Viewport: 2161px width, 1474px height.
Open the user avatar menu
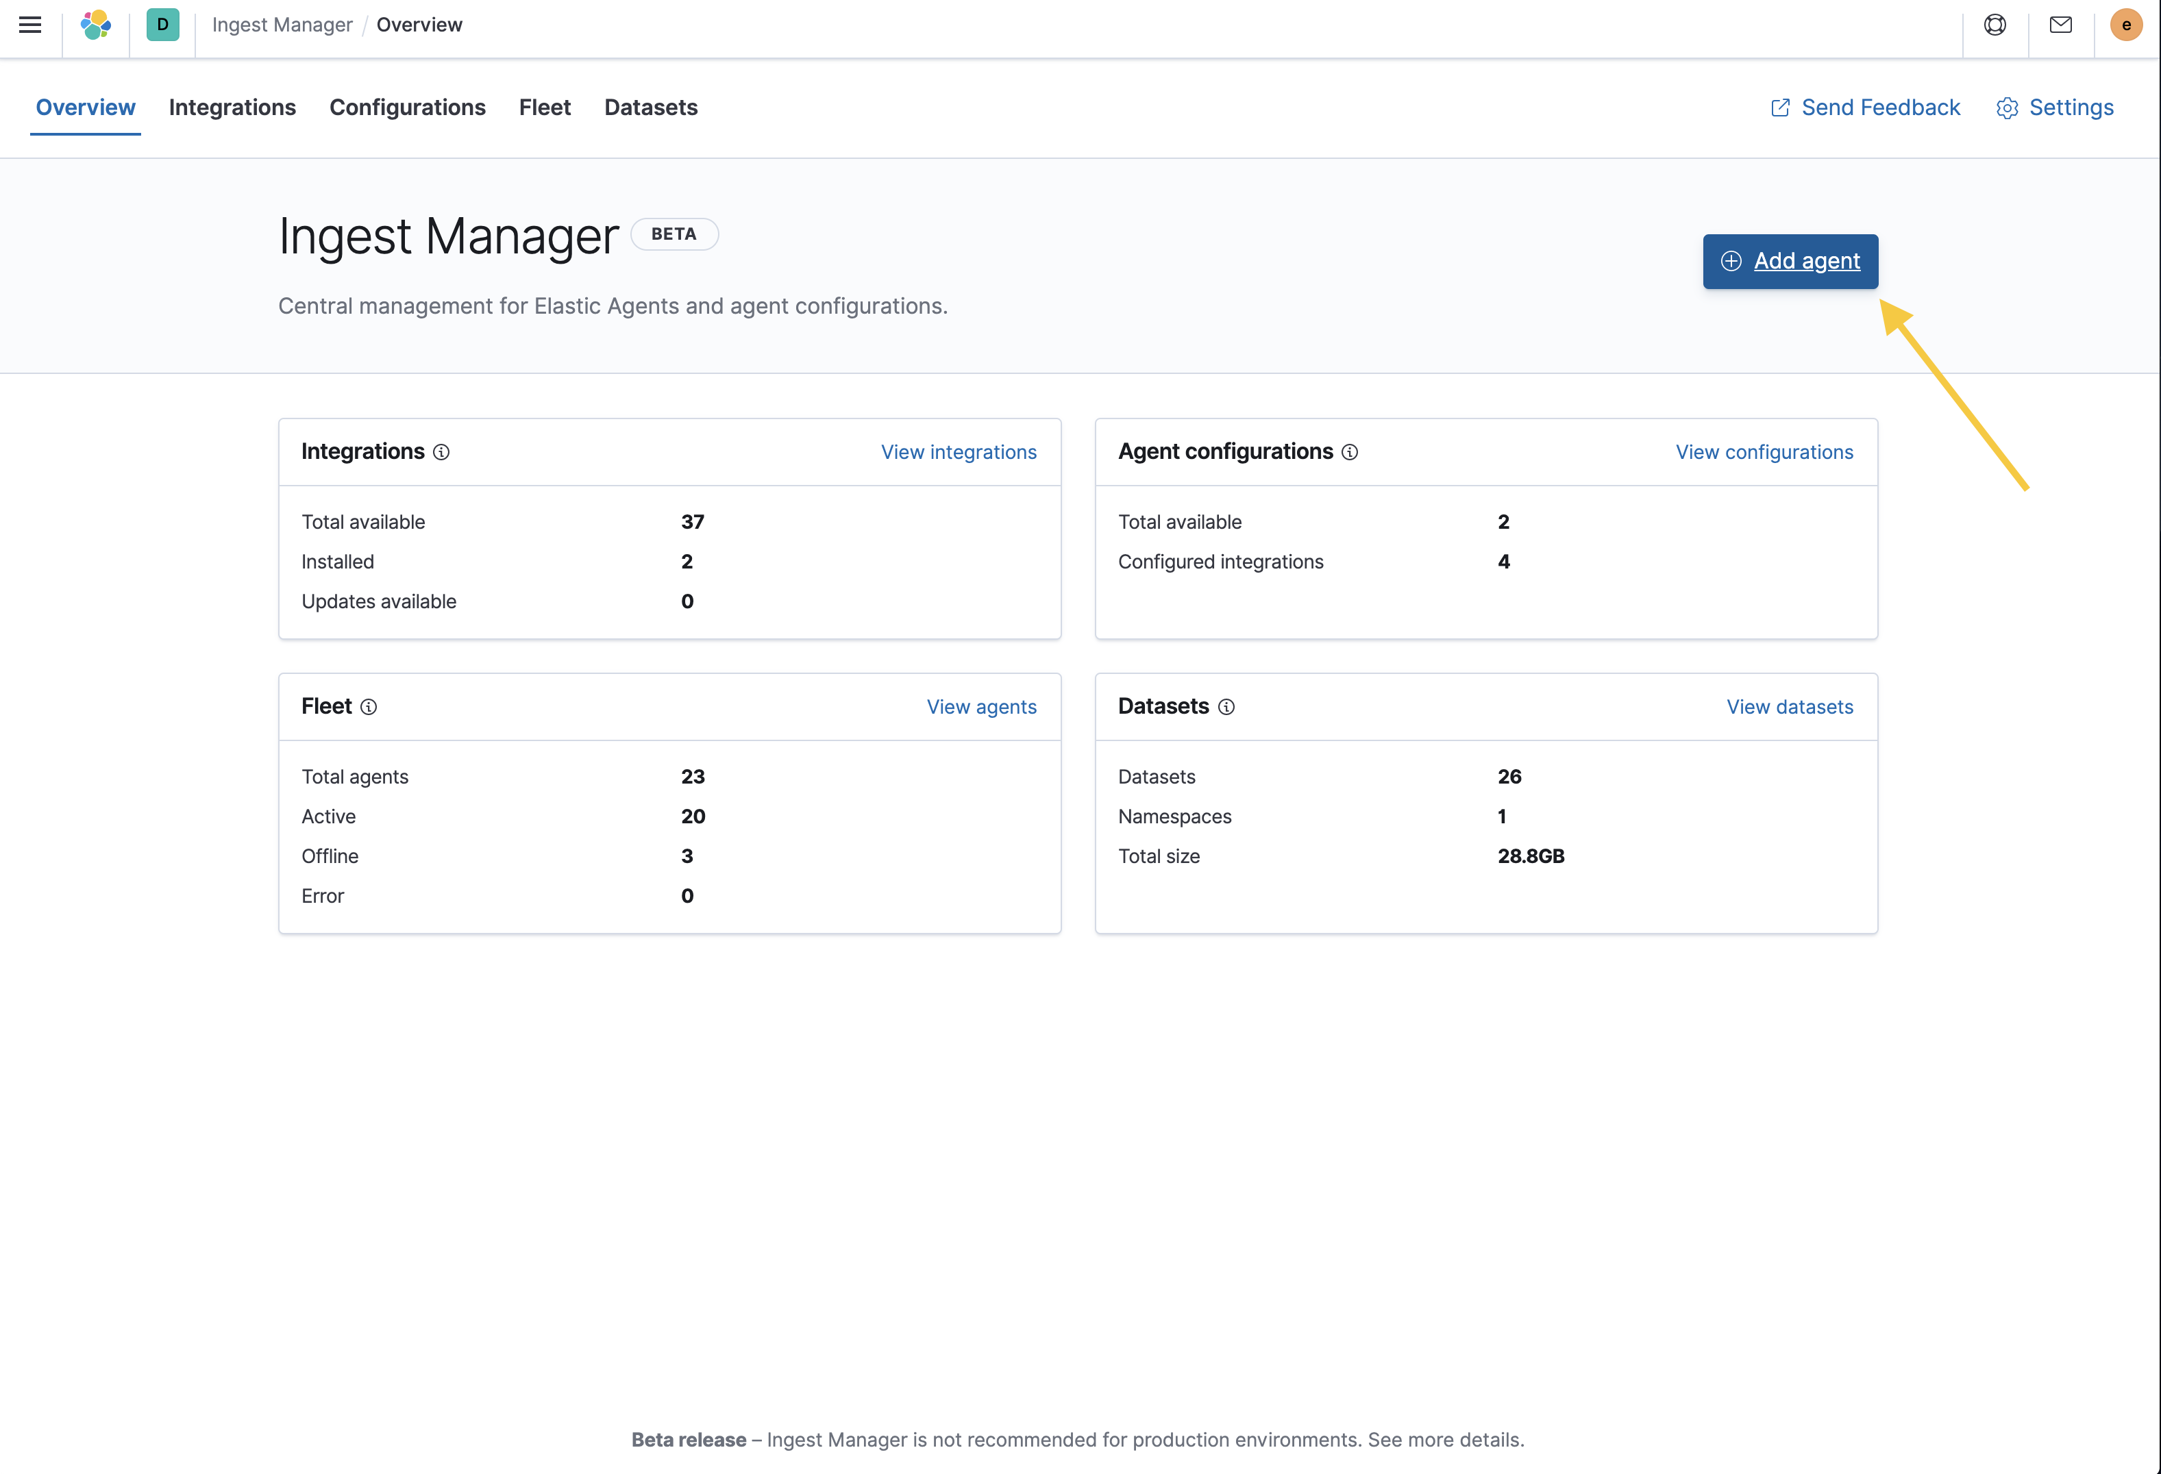2125,25
